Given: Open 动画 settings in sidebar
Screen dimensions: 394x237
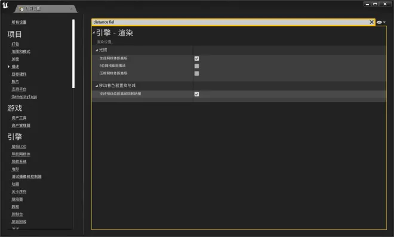Looking at the screenshot, I should tap(15, 184).
